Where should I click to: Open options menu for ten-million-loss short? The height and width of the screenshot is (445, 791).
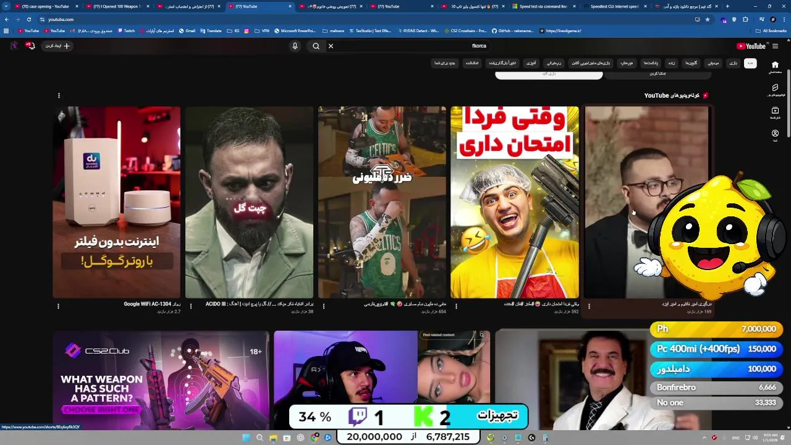(x=323, y=306)
